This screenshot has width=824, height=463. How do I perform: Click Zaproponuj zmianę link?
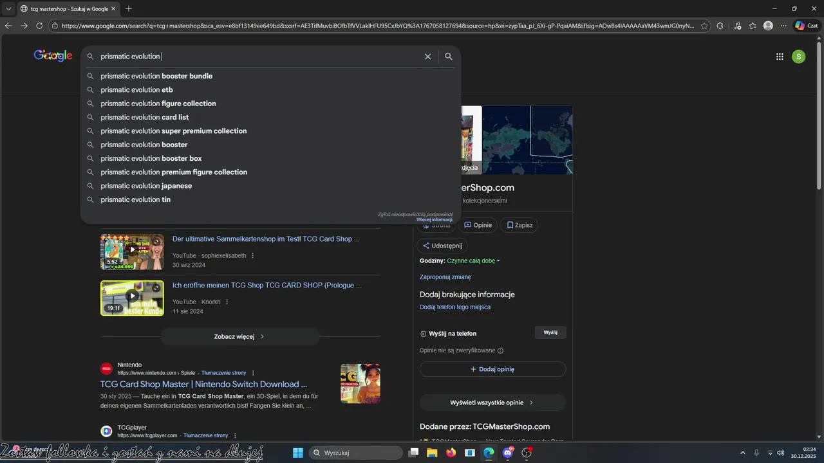pos(445,277)
